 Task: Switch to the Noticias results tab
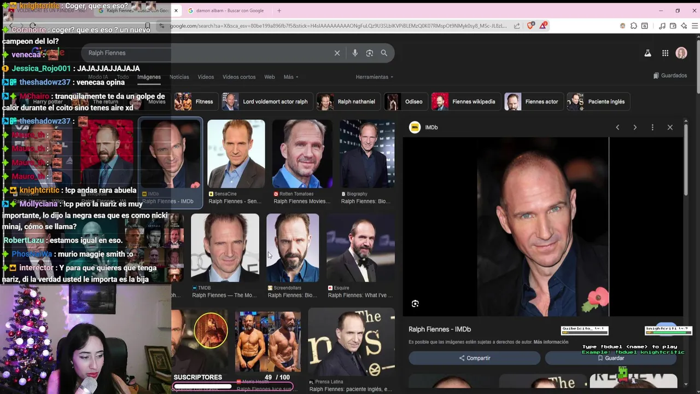179,77
